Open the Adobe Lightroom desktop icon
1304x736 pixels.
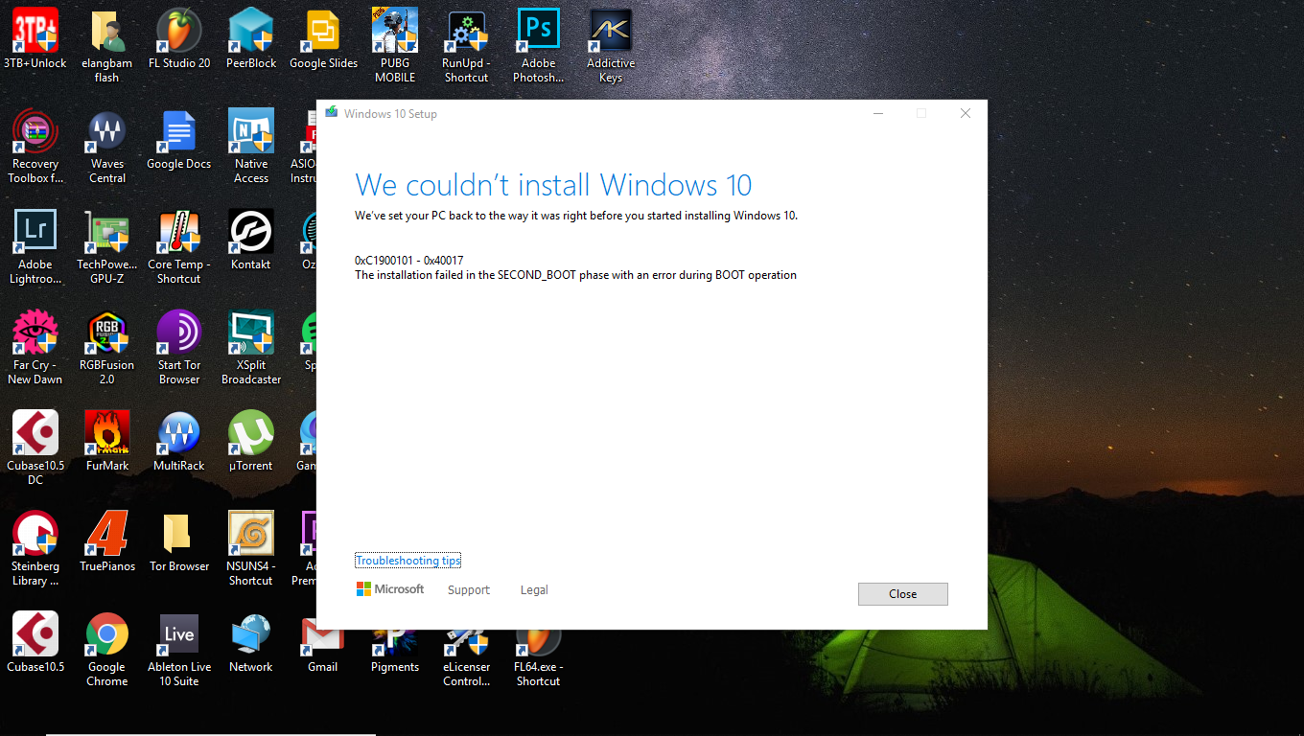pos(35,247)
